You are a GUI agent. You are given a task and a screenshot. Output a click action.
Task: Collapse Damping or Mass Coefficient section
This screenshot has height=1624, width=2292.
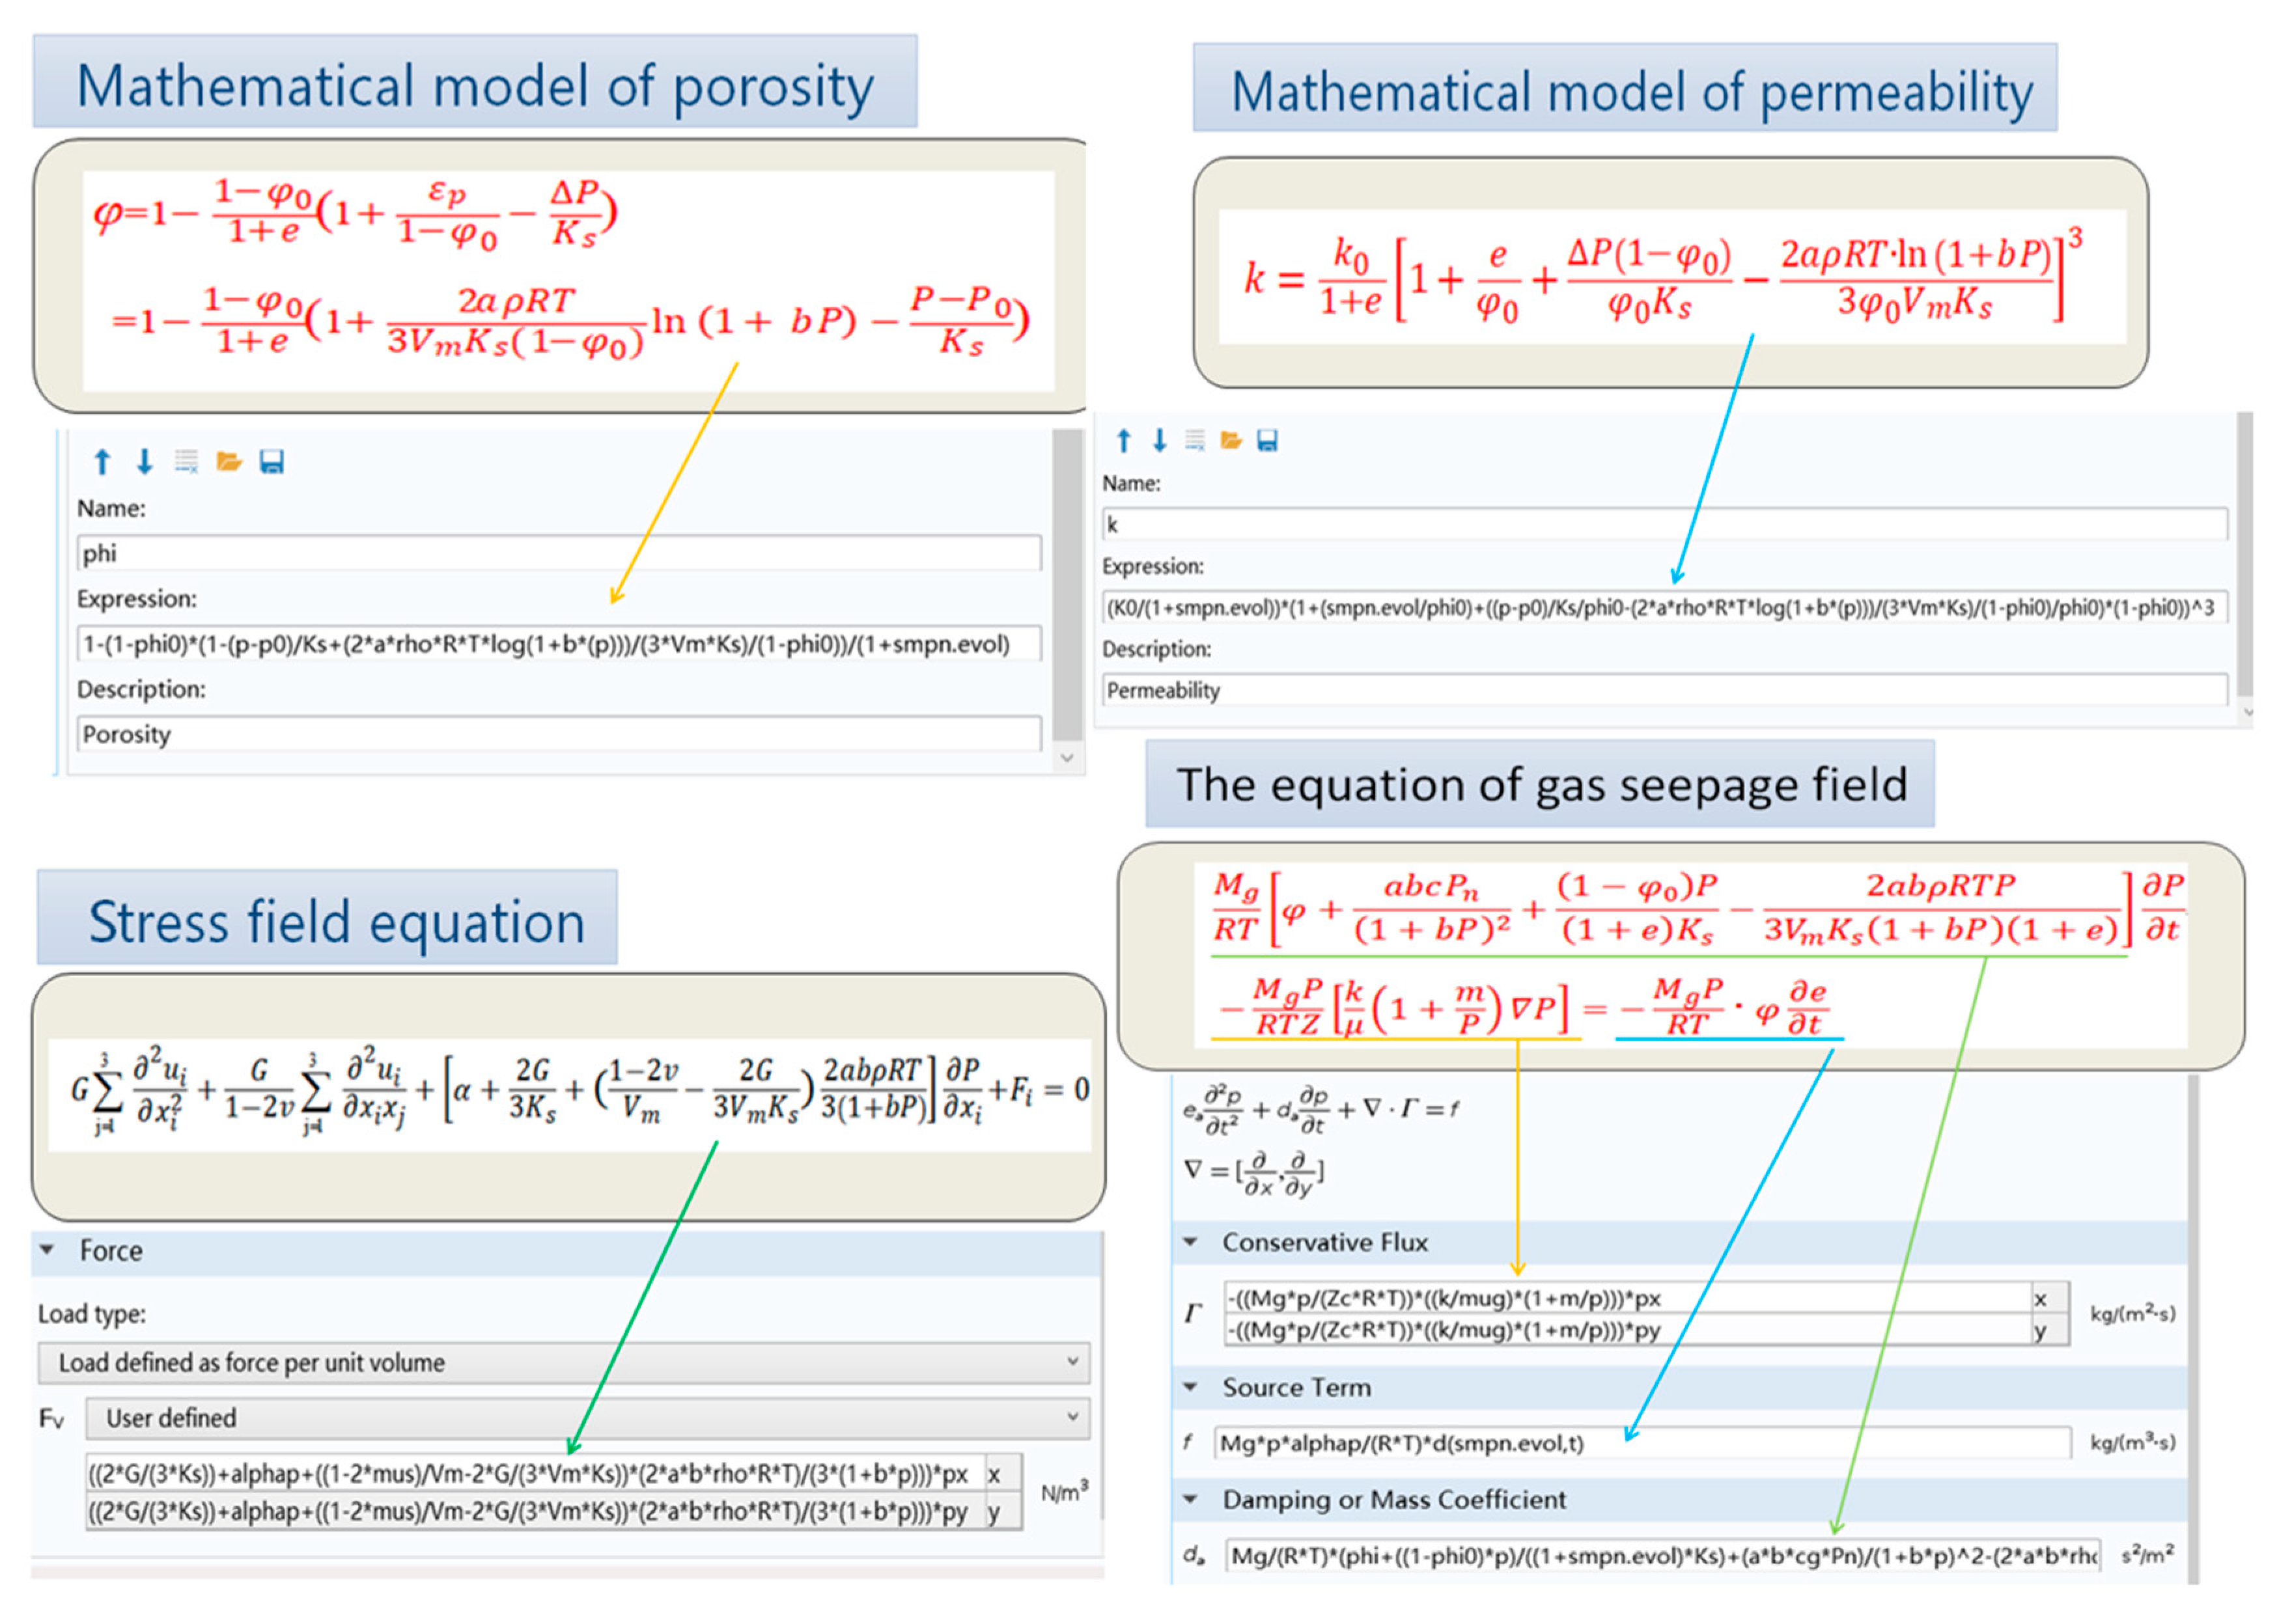[1190, 1499]
